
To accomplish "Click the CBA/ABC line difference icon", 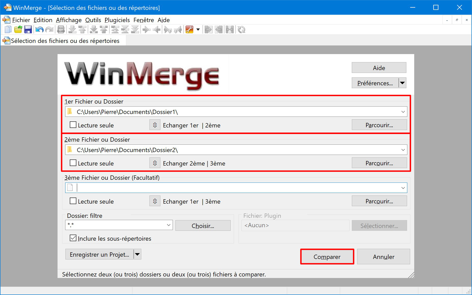I will (x=61, y=30).
